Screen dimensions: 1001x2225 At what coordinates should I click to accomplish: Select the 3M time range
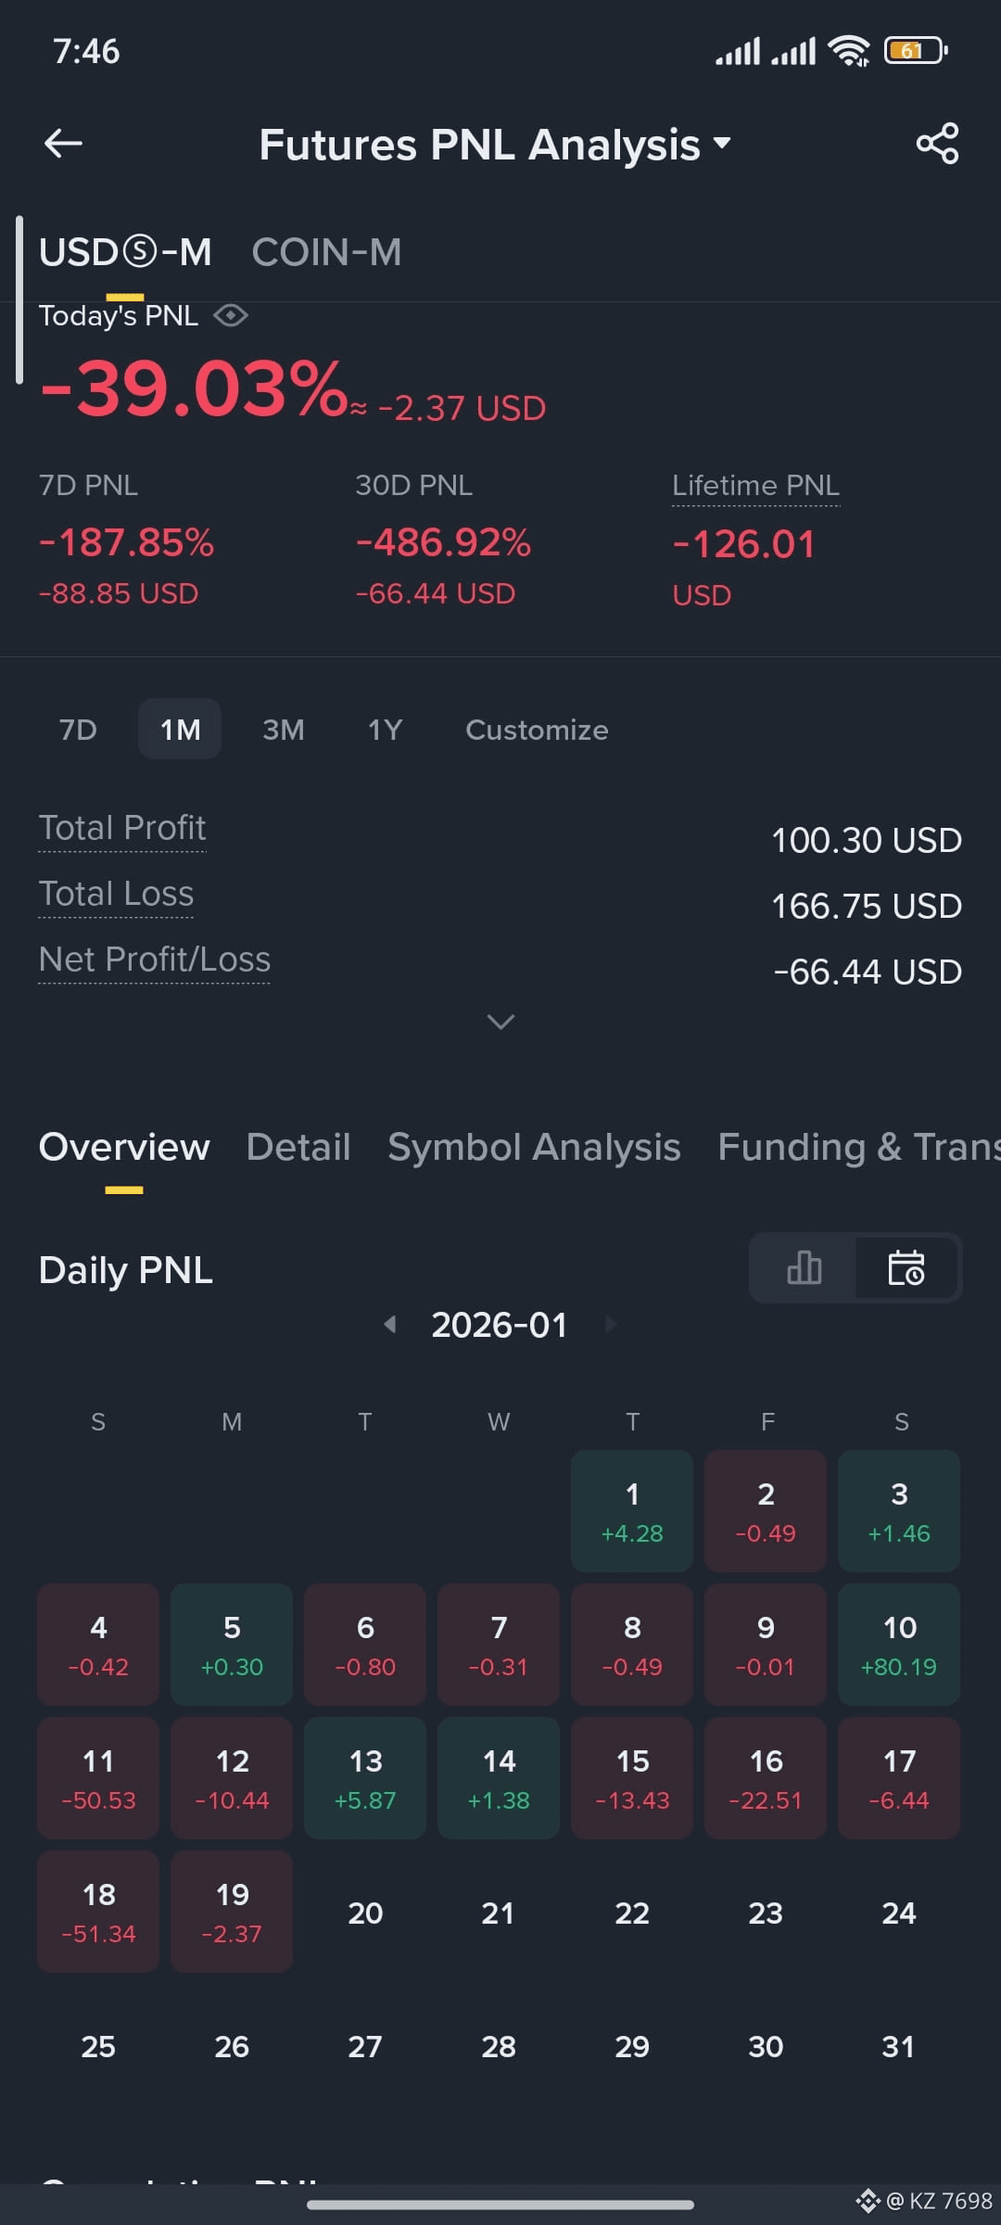point(283,730)
